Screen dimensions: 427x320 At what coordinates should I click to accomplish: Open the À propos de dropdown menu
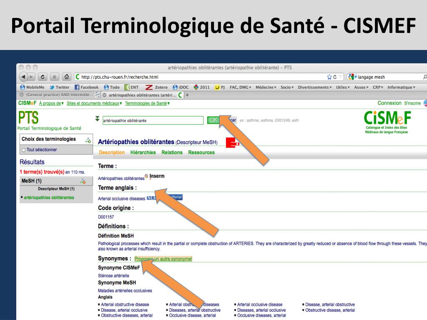51,103
